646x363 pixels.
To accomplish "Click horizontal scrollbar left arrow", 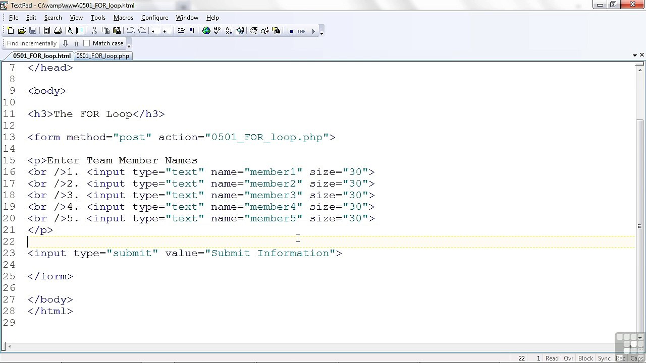I will click(x=9, y=346).
